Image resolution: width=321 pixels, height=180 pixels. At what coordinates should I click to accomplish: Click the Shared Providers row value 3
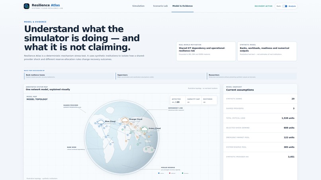tap(294, 108)
